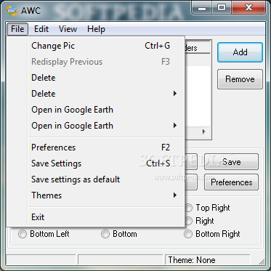
Task: Click the folder list right scroll arrow
Action: pyautogui.click(x=204, y=132)
